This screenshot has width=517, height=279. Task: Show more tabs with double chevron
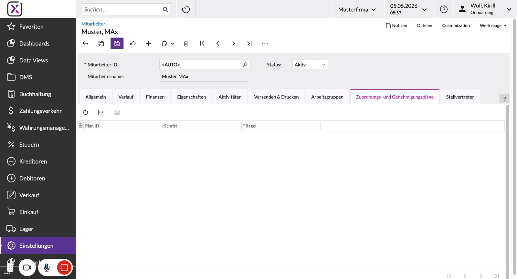[x=505, y=98]
